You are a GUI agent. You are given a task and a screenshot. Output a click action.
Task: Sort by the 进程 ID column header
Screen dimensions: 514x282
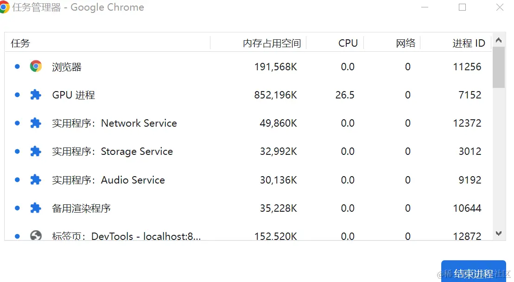click(x=469, y=43)
